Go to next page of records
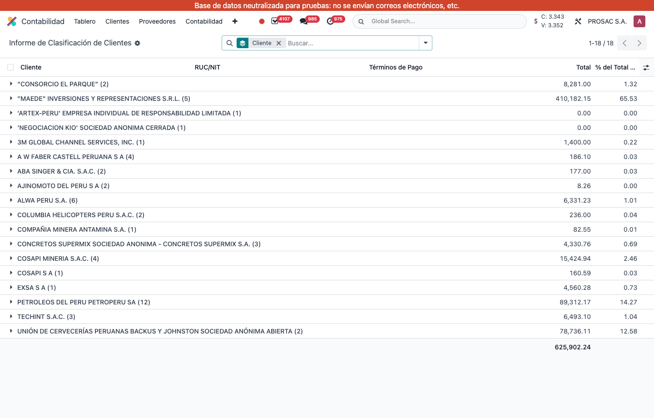654x418 pixels. click(639, 43)
